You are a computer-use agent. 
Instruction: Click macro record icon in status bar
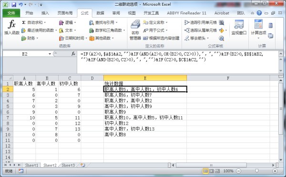21,171
